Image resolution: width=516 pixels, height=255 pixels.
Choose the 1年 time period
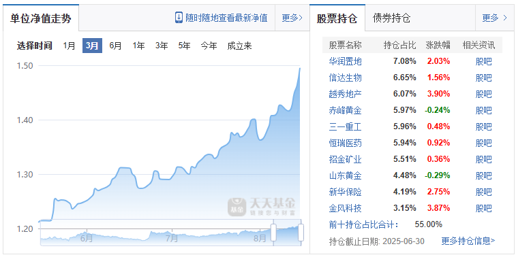(x=138, y=46)
